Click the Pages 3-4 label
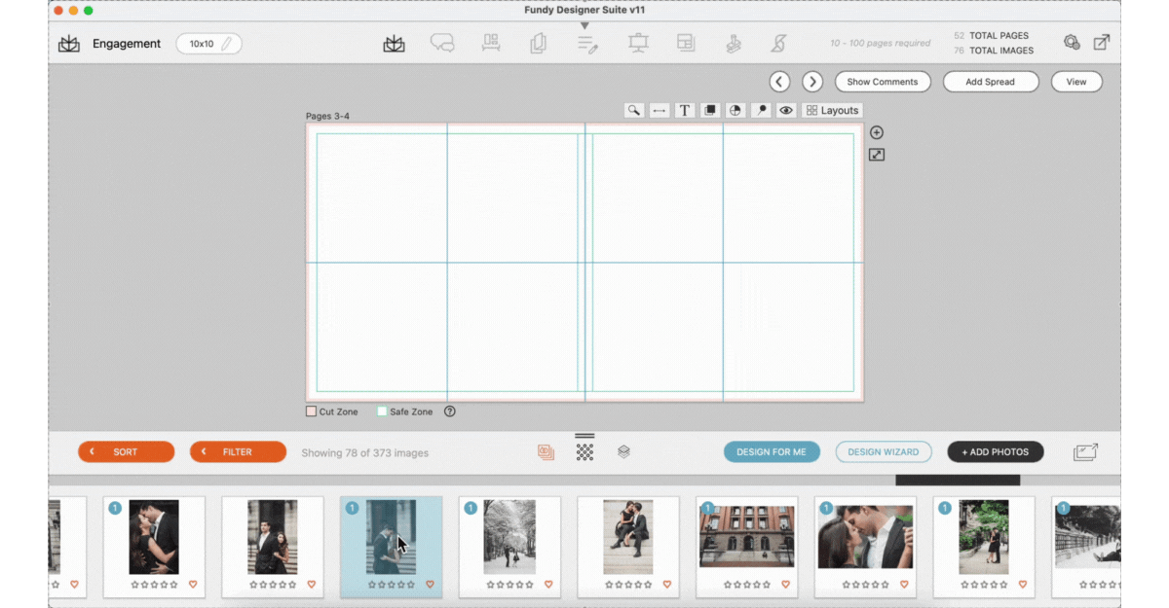This screenshot has height=608, width=1169. click(327, 117)
